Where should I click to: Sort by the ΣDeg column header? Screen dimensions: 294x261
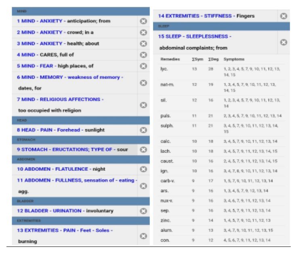[x=213, y=59]
